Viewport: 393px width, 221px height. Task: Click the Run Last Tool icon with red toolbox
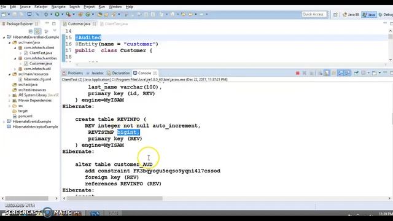[68, 14]
